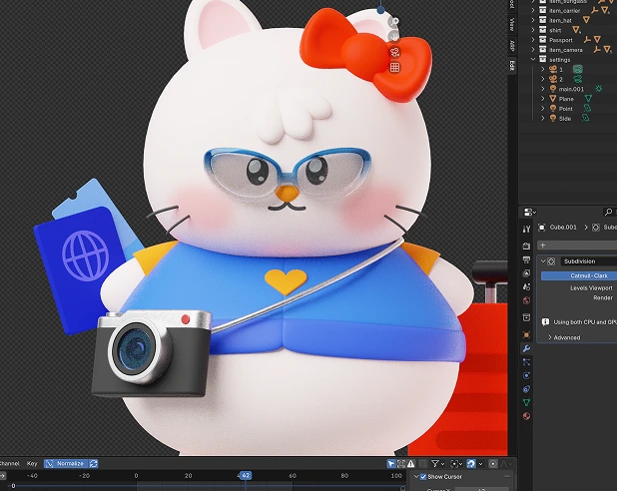
Task: Click the perspective/orthographic grid gizmo
Action: 394,67
